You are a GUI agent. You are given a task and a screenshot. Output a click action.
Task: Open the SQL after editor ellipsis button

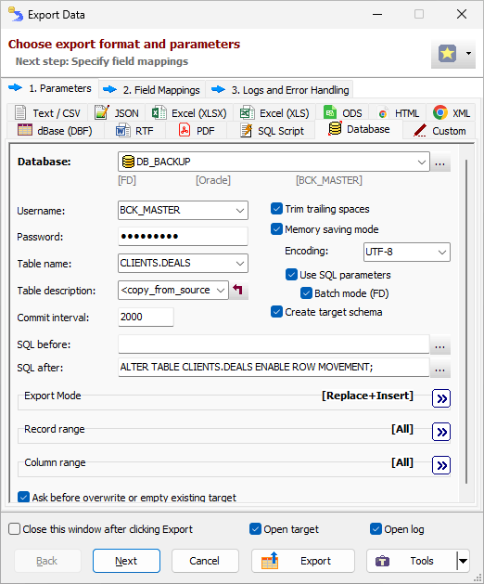point(440,369)
